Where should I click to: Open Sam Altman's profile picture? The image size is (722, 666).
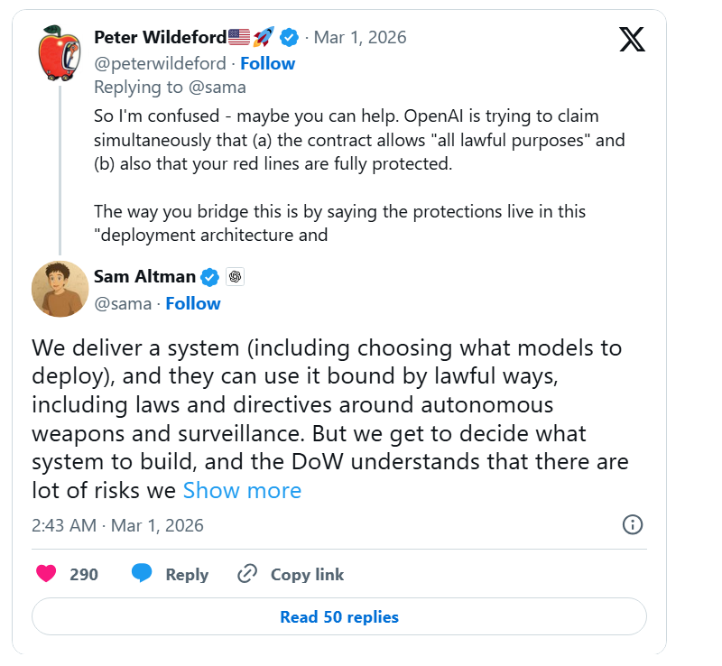[x=60, y=289]
